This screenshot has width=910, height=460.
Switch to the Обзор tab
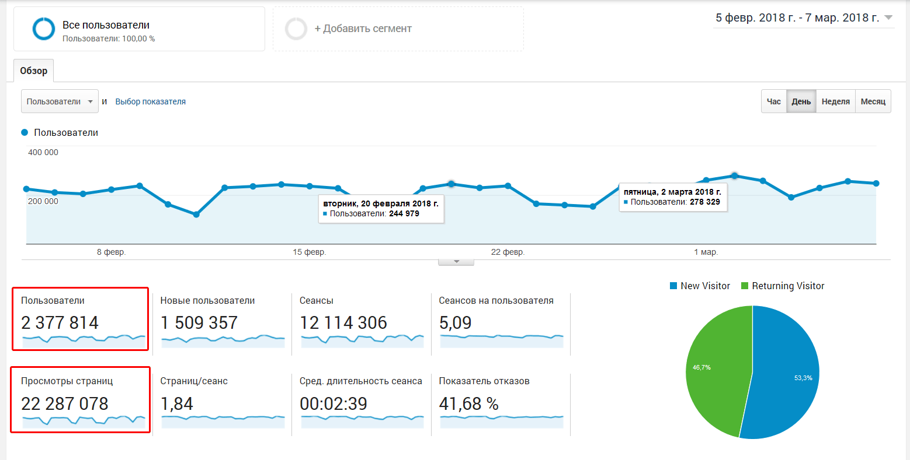tap(33, 70)
